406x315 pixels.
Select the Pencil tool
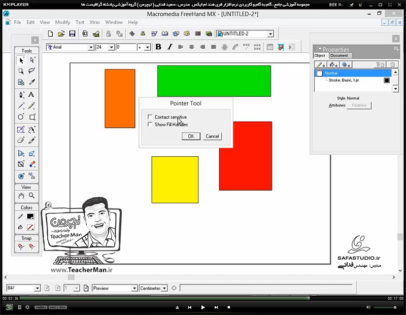click(32, 106)
